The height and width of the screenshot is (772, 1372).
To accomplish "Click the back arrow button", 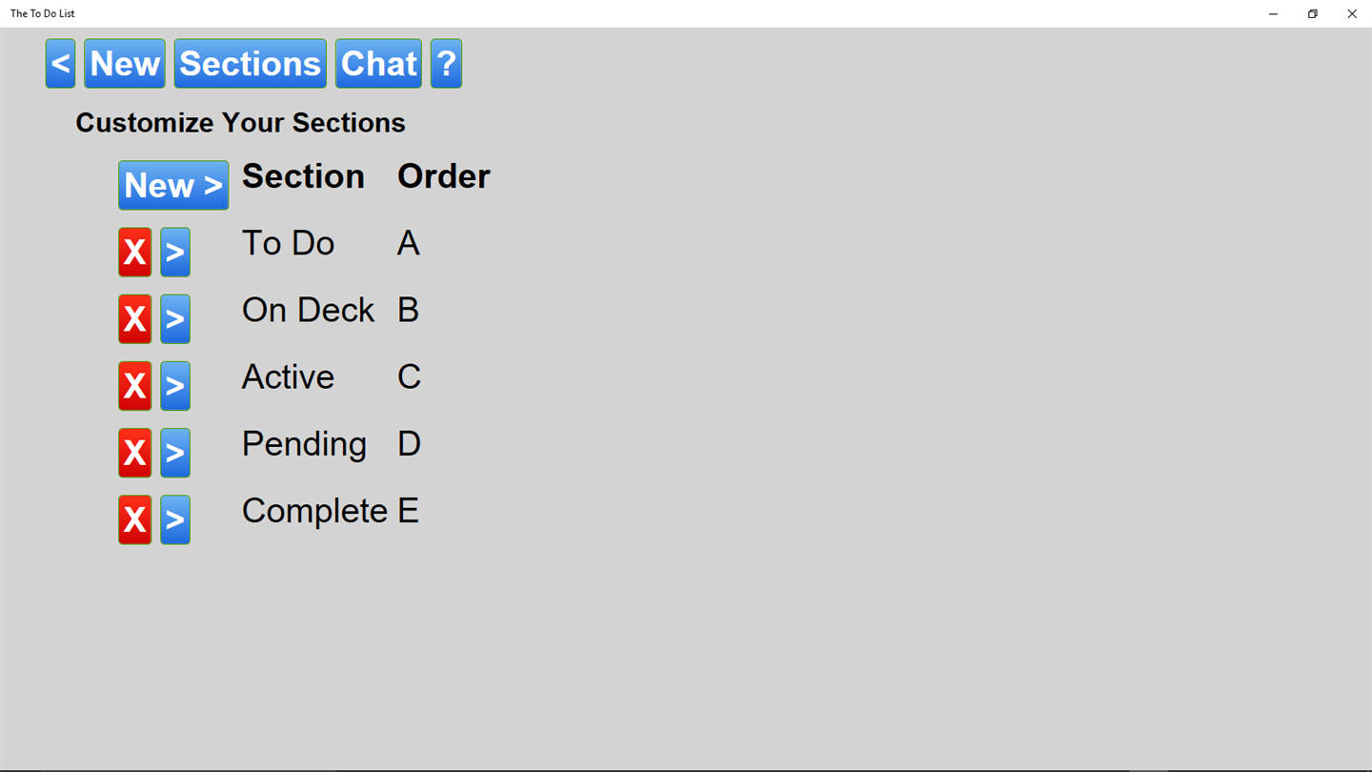I will click(60, 64).
